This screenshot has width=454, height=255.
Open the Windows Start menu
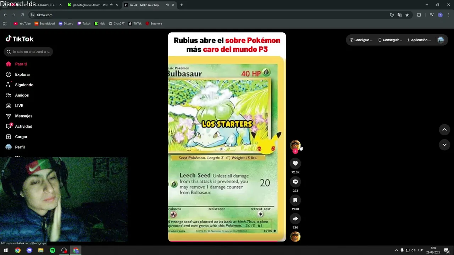point(6,250)
